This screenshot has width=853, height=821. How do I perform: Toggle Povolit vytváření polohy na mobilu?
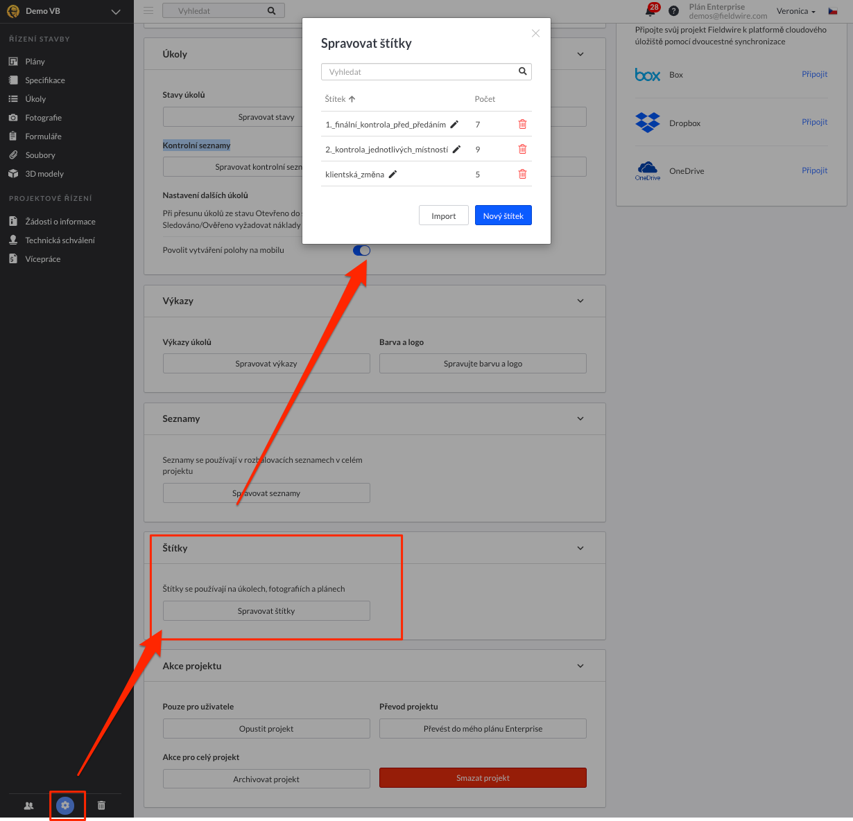pos(361,251)
